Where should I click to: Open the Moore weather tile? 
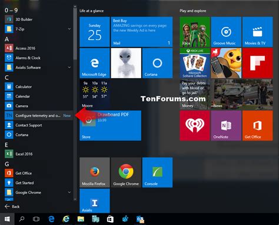pos(95,95)
